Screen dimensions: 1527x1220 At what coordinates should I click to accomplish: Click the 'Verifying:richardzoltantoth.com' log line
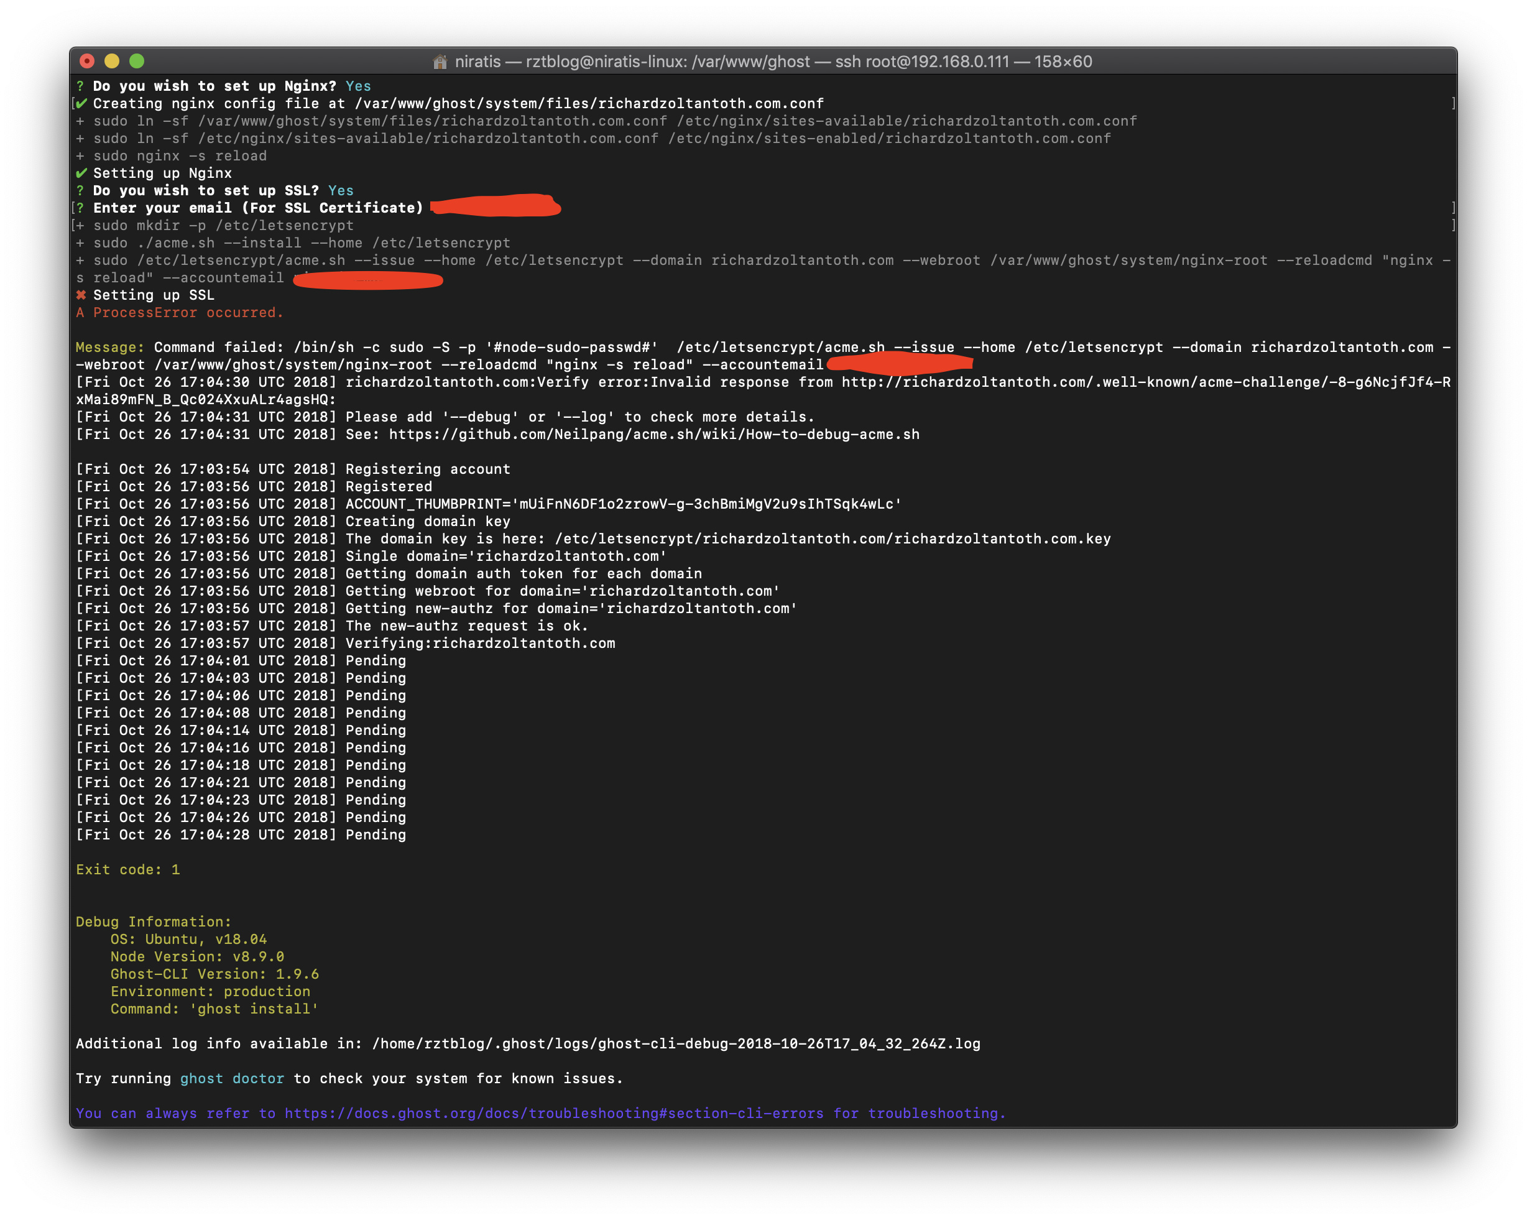point(346,644)
